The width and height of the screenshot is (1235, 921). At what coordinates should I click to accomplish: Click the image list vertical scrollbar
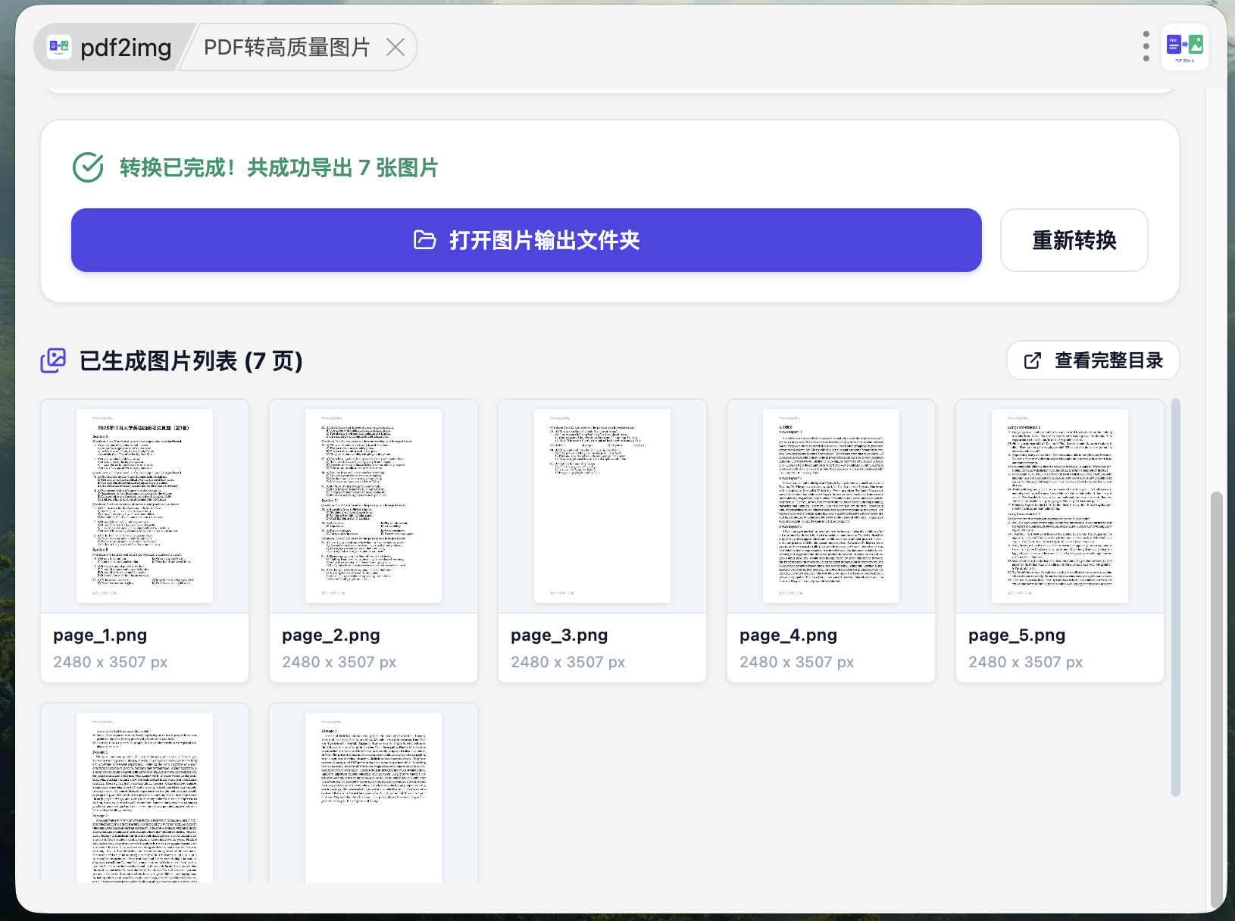coord(1175,598)
